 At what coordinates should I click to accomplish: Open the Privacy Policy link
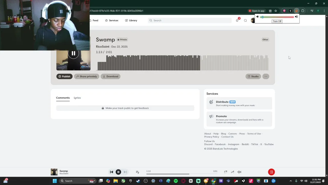click(x=212, y=137)
